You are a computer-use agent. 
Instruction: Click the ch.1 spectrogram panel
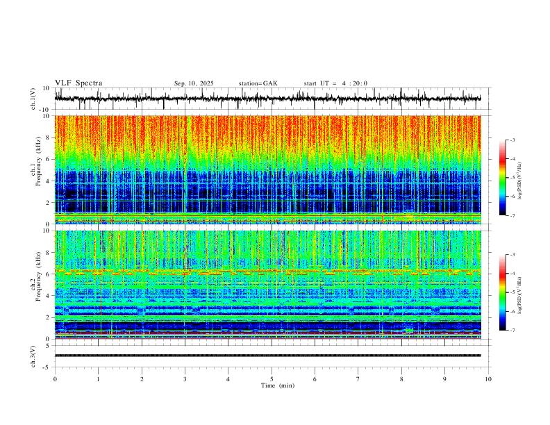pos(267,169)
